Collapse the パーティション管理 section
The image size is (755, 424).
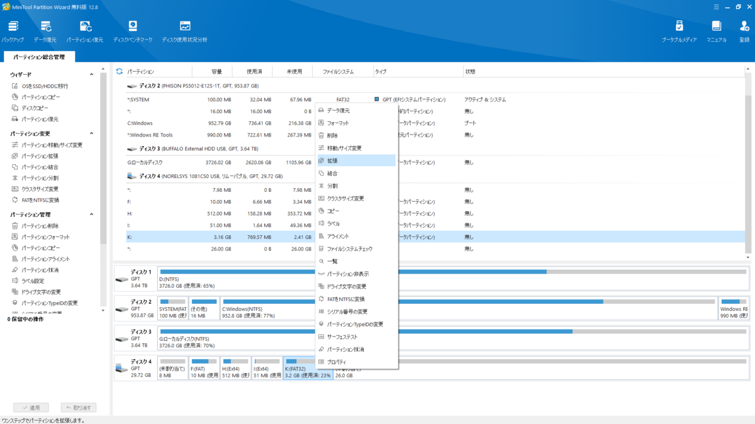coord(91,215)
